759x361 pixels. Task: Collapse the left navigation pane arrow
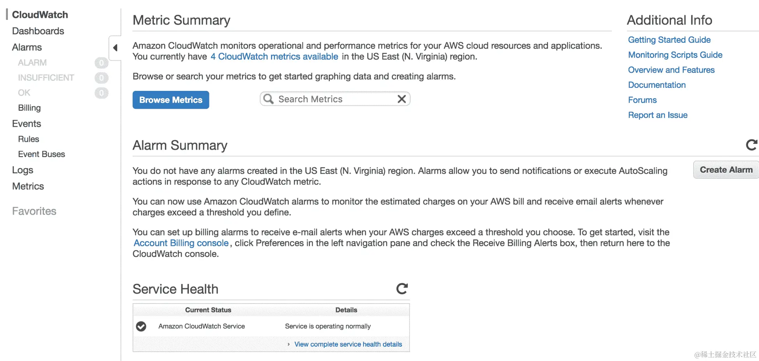click(115, 48)
